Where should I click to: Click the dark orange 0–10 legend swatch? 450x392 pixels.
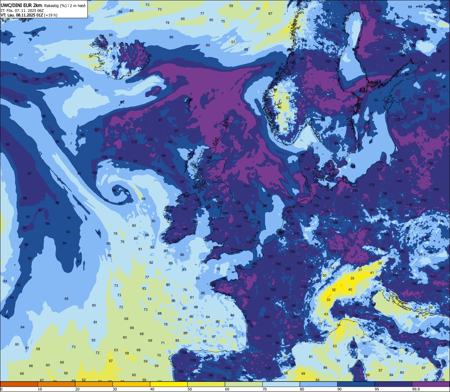point(19,384)
